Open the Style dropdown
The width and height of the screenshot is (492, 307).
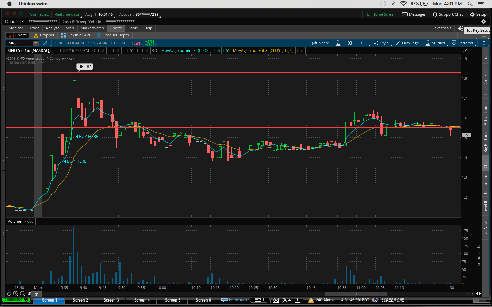coord(382,43)
